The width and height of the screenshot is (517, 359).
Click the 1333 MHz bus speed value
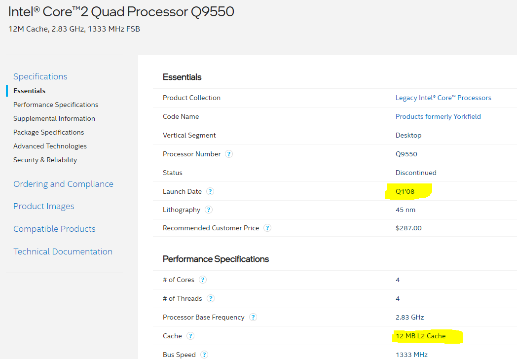[x=411, y=355]
